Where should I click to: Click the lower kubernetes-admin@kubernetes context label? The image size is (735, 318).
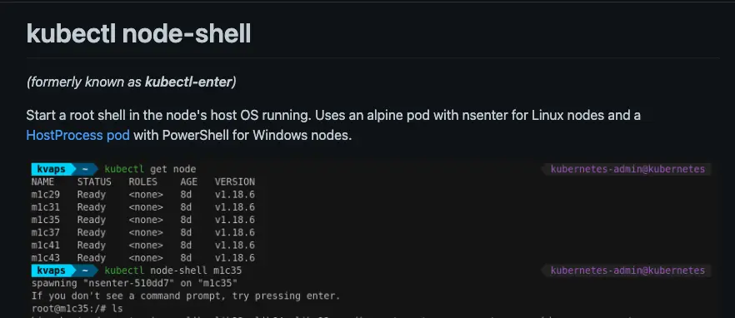(x=627, y=271)
